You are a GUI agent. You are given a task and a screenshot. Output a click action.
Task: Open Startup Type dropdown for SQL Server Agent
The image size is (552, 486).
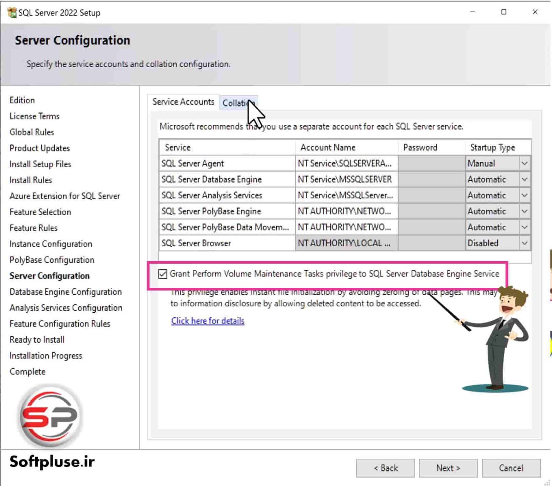(524, 163)
